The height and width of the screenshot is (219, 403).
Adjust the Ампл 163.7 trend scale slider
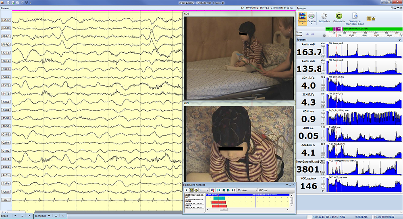[323, 50]
